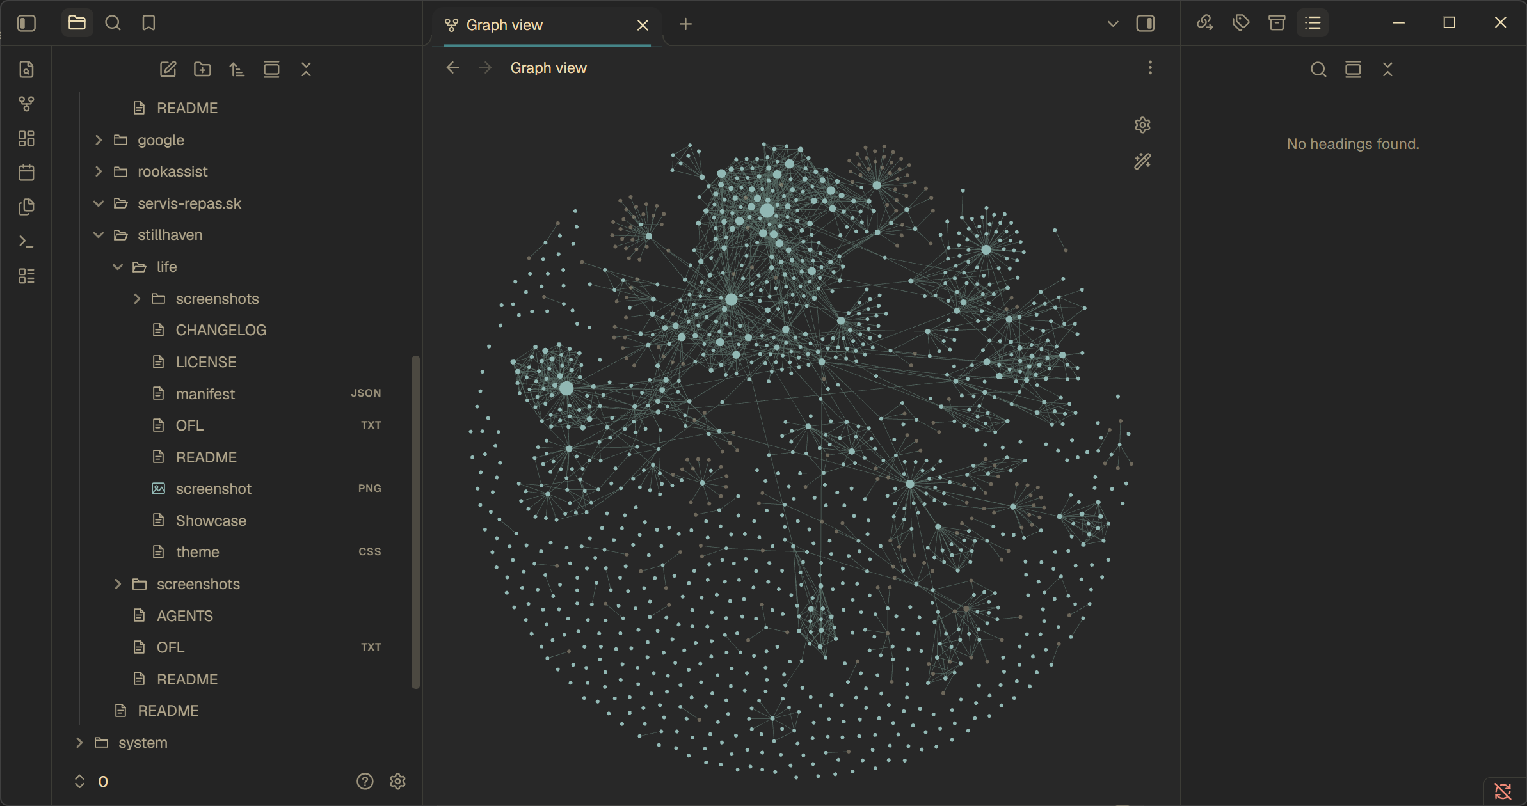Click the new note icon

[x=168, y=69]
